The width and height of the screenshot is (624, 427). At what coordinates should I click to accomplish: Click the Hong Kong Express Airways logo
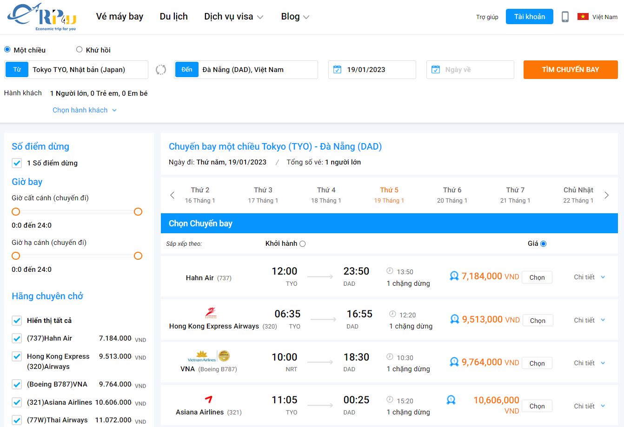point(212,314)
